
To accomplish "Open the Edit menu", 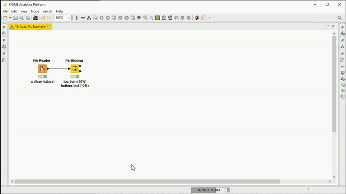I will [x=14, y=11].
